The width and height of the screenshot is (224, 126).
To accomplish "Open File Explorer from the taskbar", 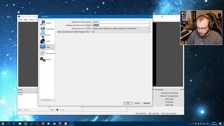I will (20, 124).
